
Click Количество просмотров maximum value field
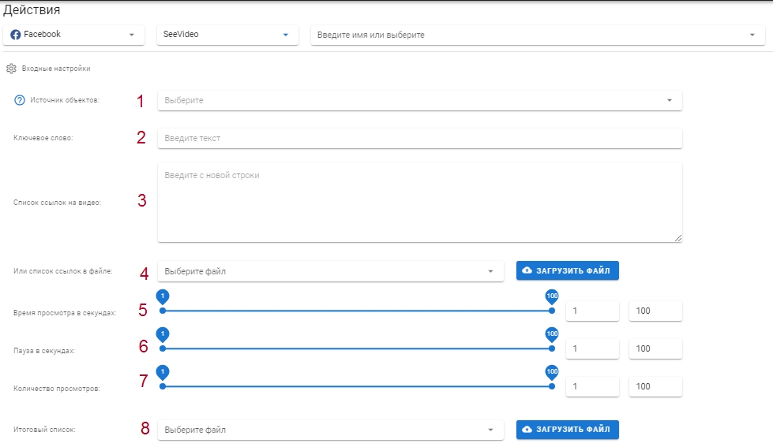coord(655,386)
